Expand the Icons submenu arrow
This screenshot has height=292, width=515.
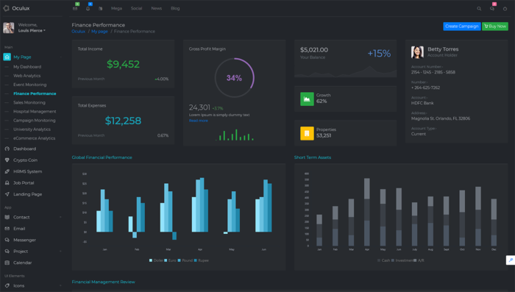coord(61,286)
